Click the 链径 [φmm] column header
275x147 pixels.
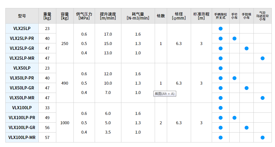[179, 16]
